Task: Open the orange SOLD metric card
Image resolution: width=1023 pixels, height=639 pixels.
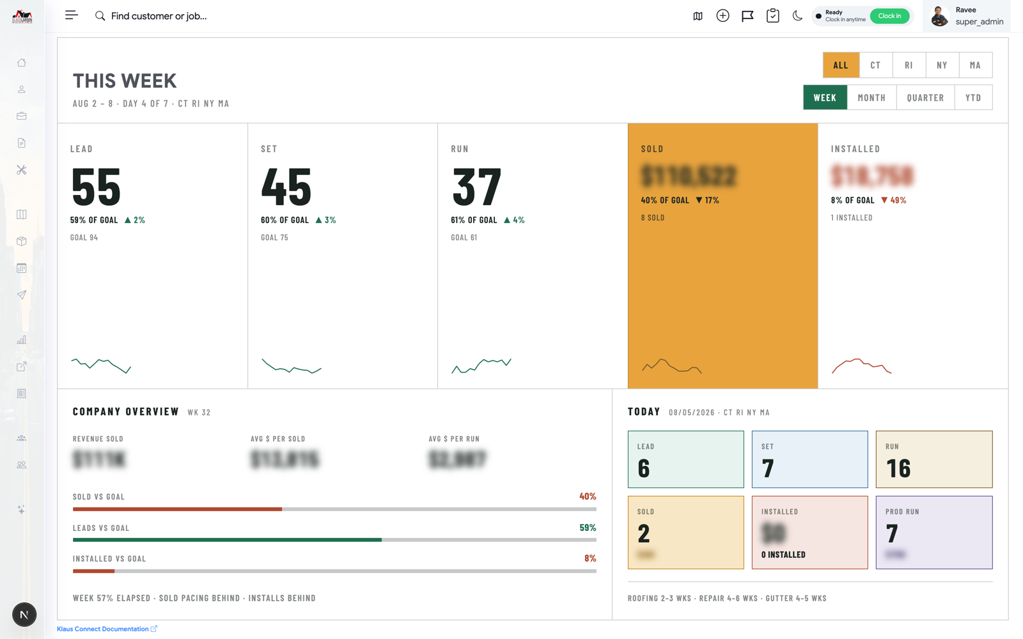Action: tap(722, 256)
